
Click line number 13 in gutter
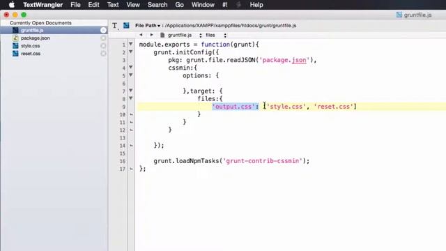(x=123, y=138)
